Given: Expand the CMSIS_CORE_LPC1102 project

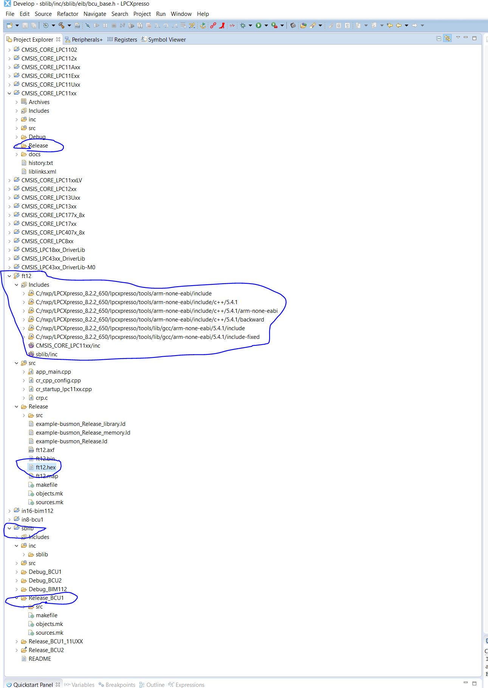Looking at the screenshot, I should 9,50.
